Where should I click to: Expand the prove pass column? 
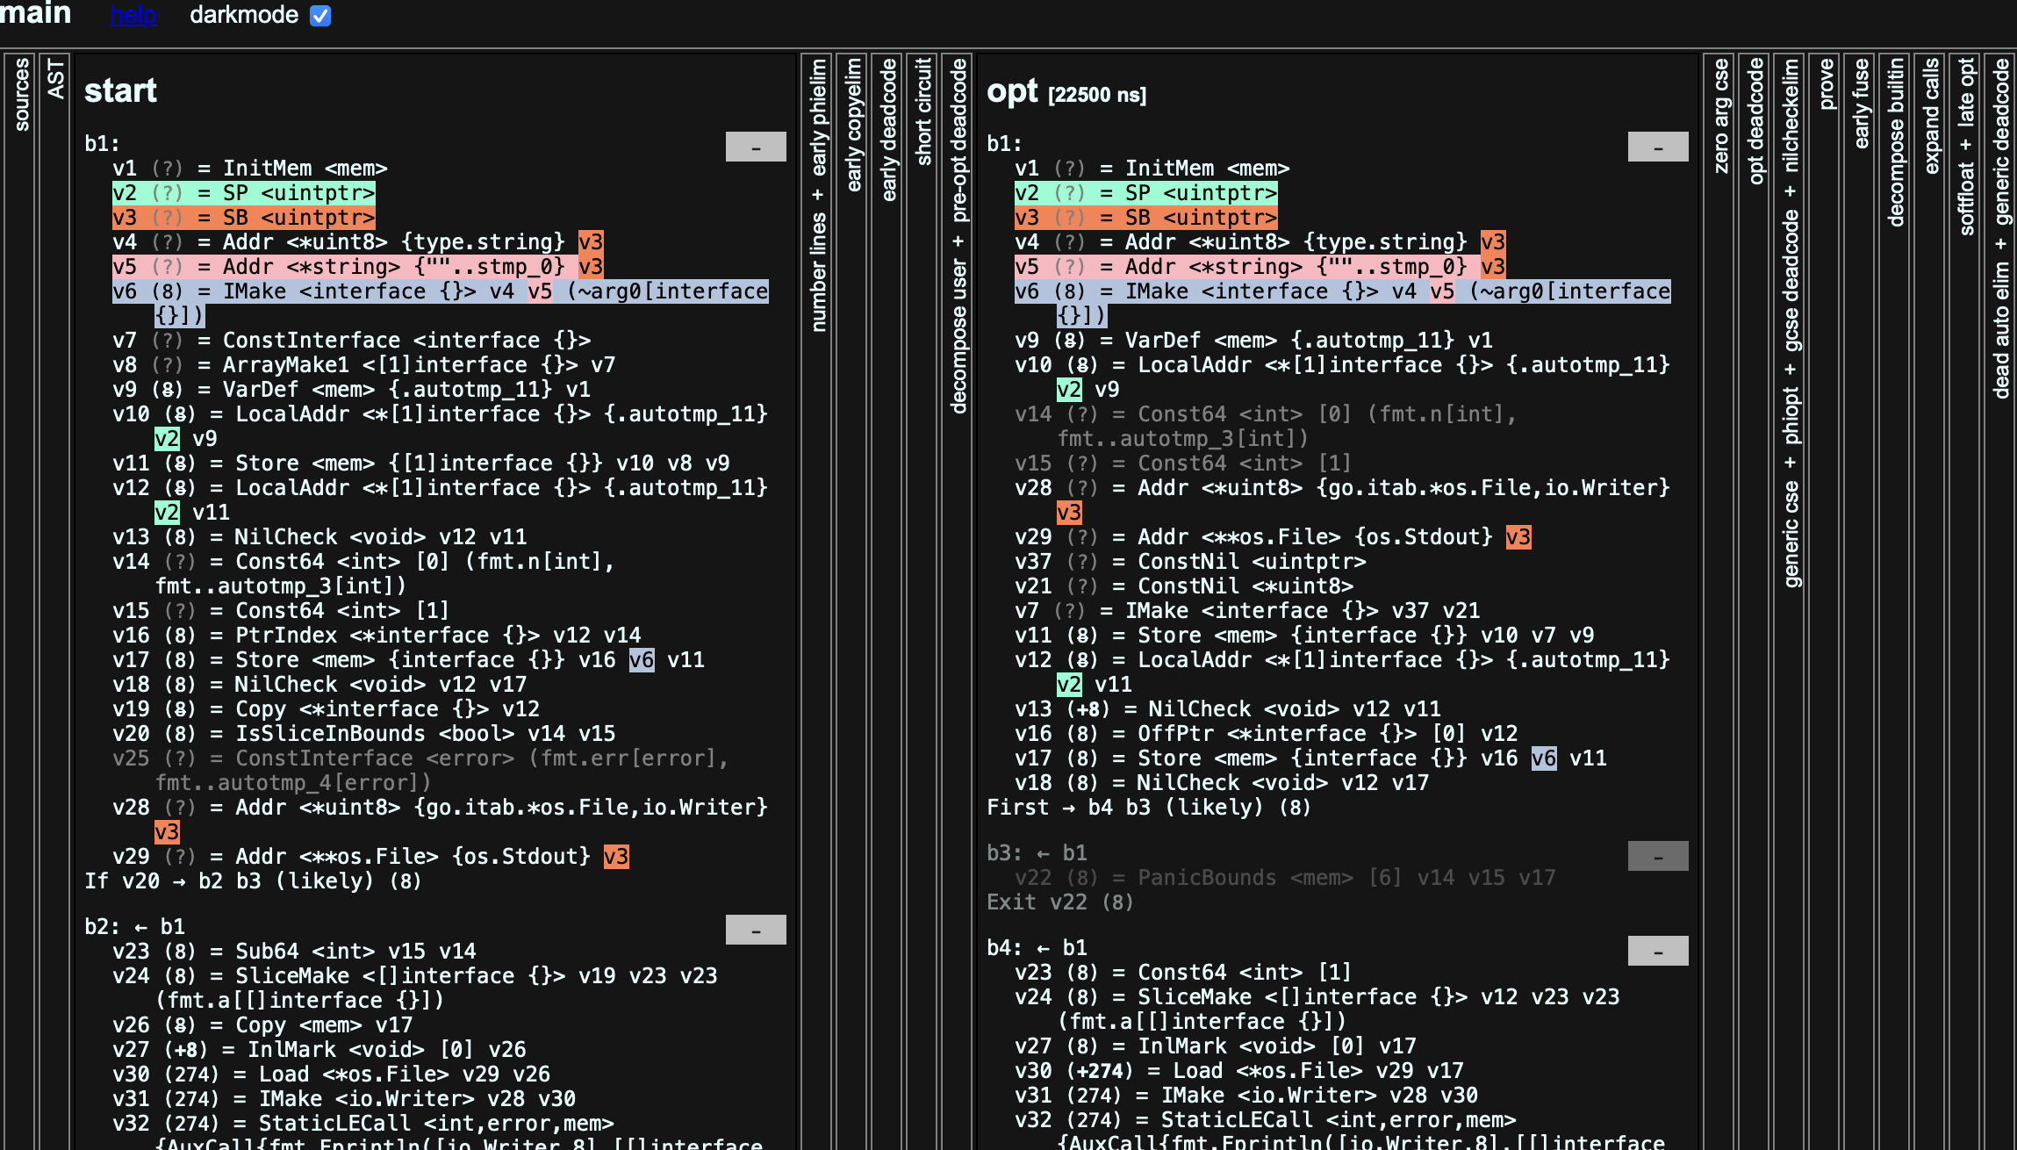click(1827, 84)
